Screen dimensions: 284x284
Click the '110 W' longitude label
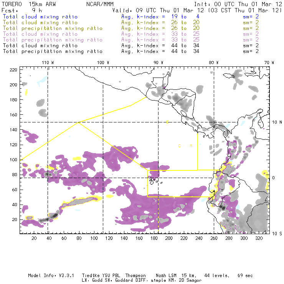(48, 63)
